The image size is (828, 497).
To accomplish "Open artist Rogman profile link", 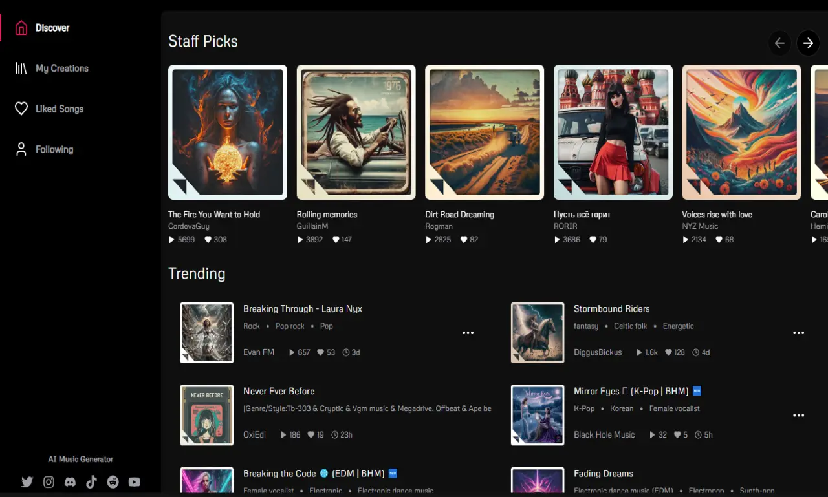I will pyautogui.click(x=439, y=226).
